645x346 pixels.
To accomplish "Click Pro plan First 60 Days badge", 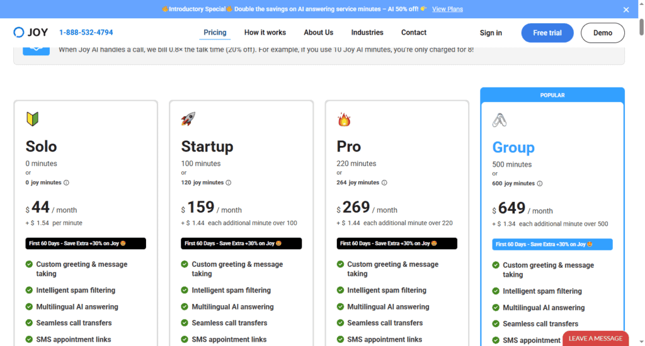I will pos(397,243).
